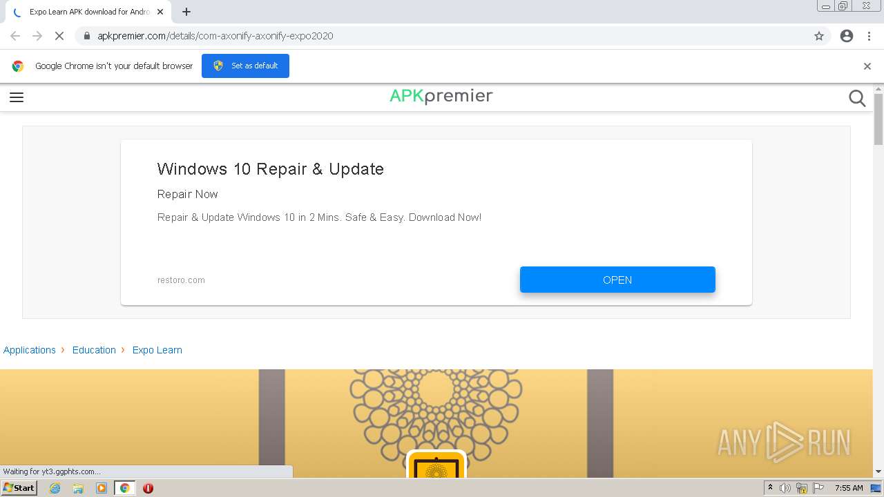Close the Expo Learn APK tab
The image size is (884, 497).
pyautogui.click(x=160, y=12)
